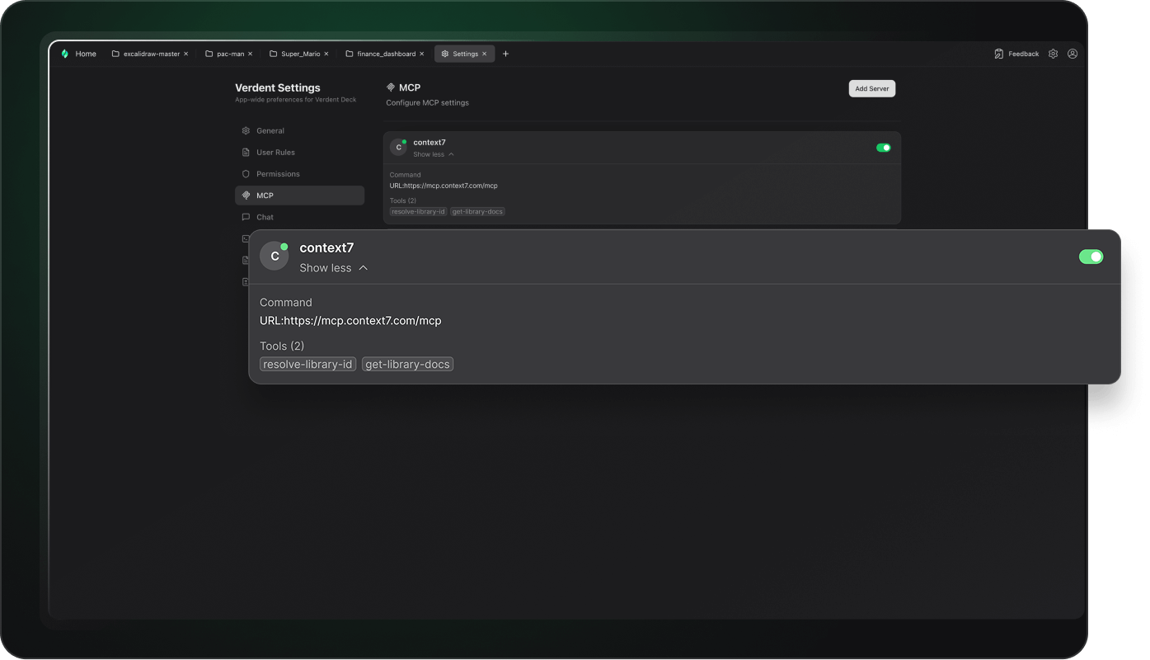
Task: Switch to the excalidraw-master tab
Action: (150, 54)
